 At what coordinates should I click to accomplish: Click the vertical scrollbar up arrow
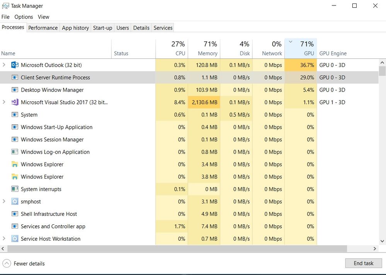tap(382, 63)
